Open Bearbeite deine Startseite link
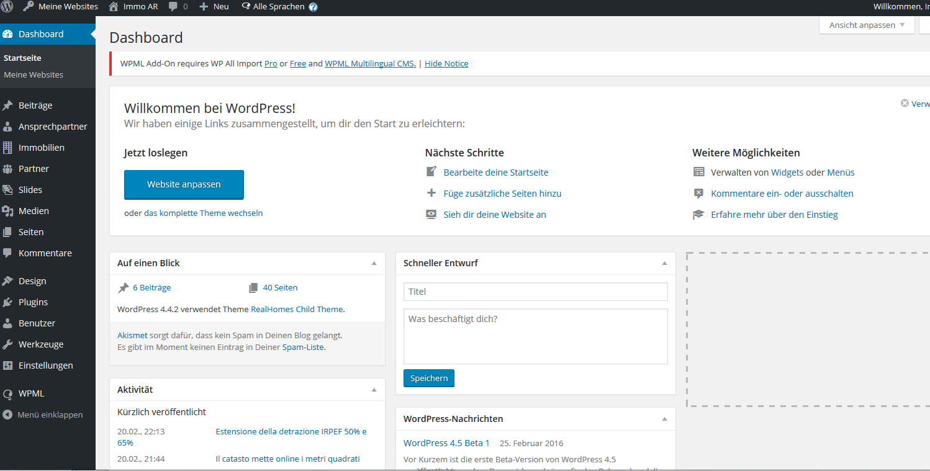 (496, 173)
